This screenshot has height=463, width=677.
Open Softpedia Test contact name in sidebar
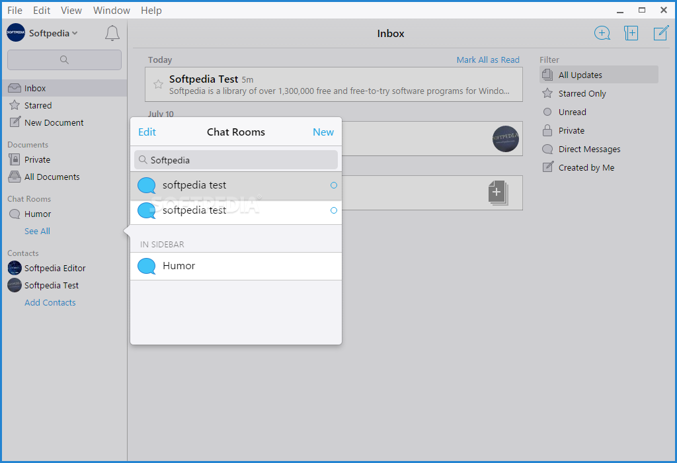tap(52, 286)
